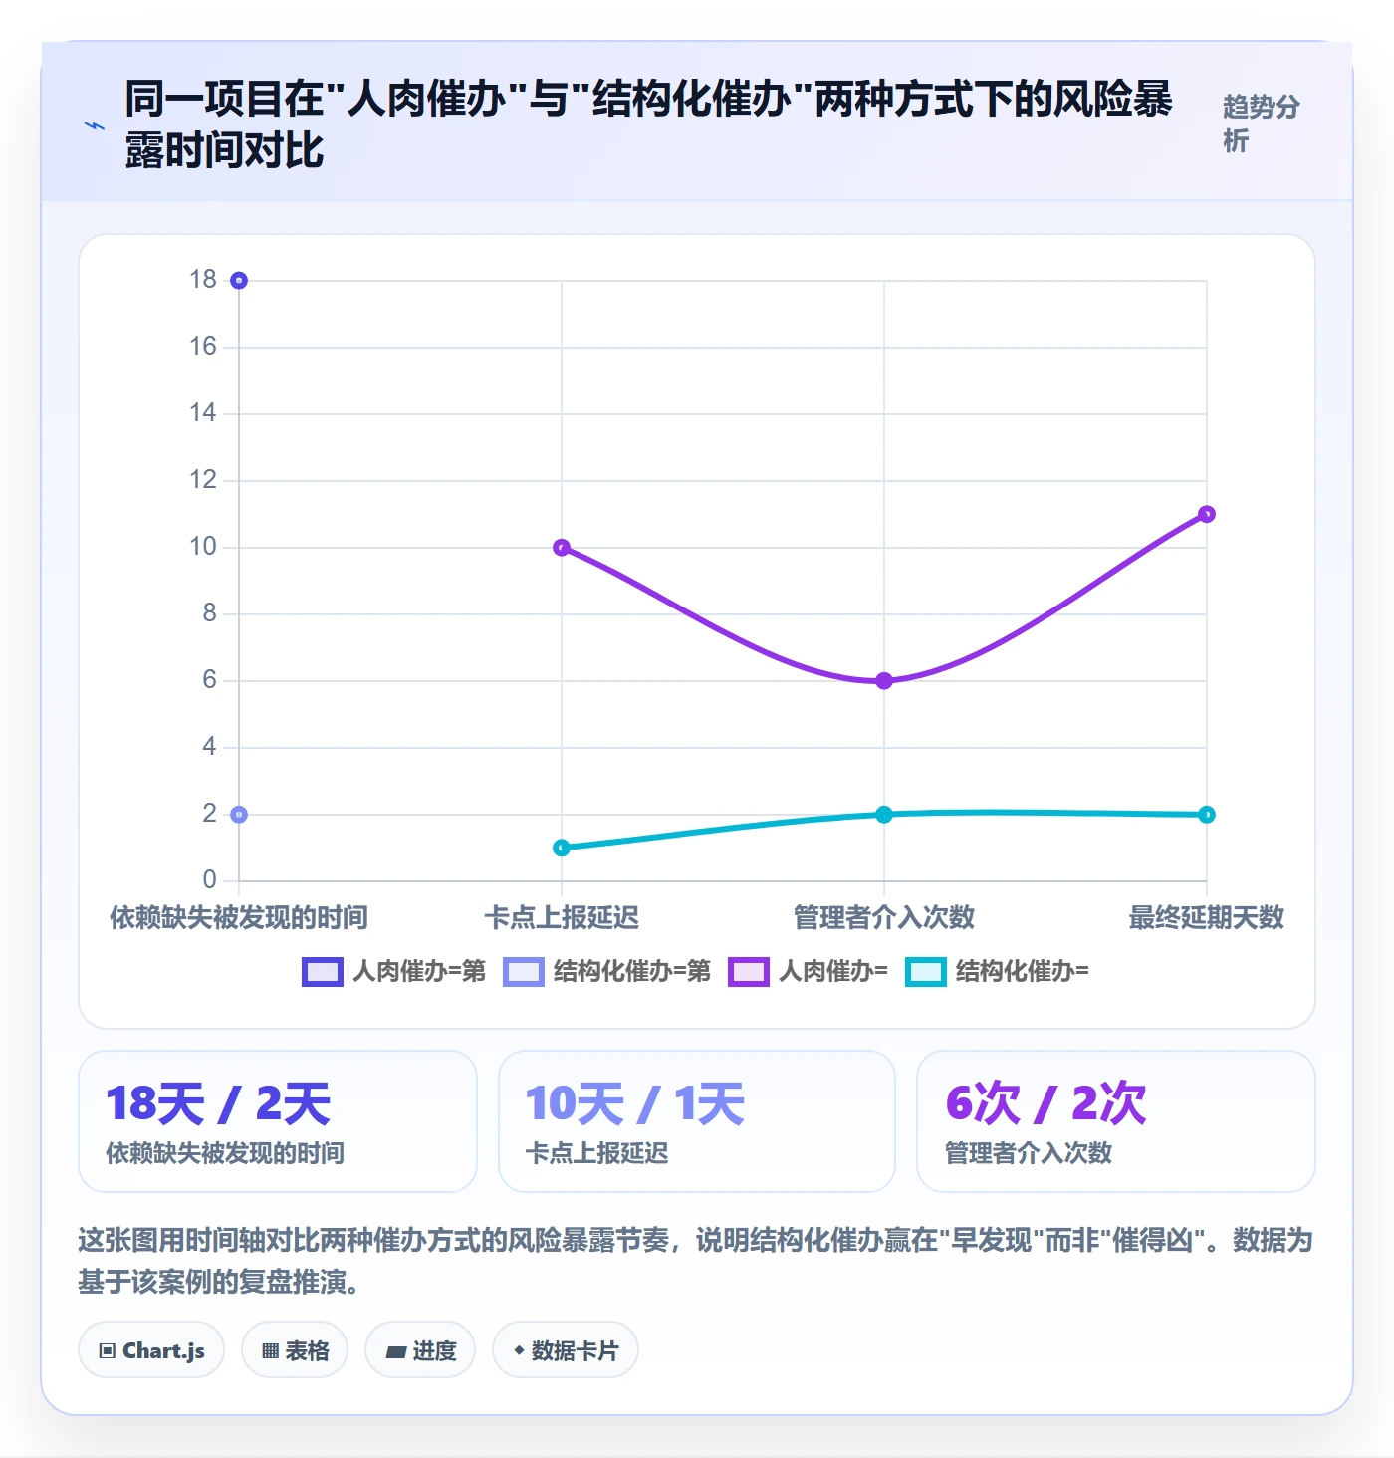Select the 表格 tag chip
1394x1458 pixels.
click(295, 1350)
